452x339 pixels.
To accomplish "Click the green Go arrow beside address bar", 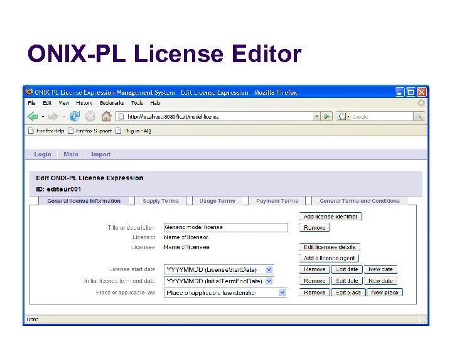I will (x=326, y=117).
